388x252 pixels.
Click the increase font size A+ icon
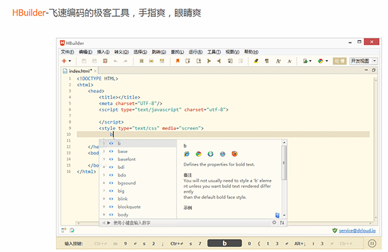coord(278,61)
